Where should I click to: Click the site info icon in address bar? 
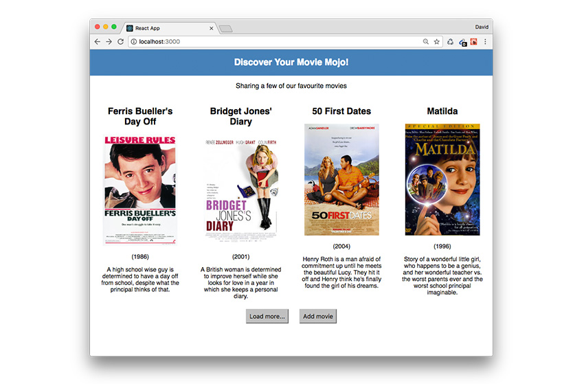(134, 42)
